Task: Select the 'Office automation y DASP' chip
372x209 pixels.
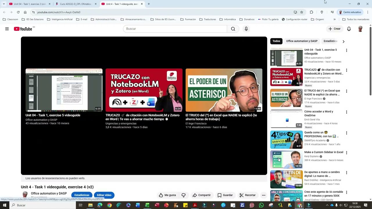Action: [x=302, y=41]
